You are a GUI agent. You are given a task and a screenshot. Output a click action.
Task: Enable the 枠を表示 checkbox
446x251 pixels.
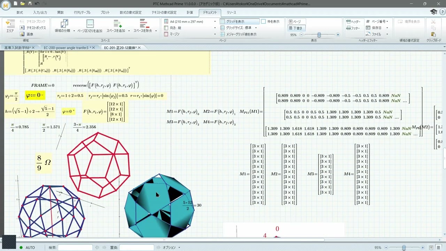click(x=263, y=22)
